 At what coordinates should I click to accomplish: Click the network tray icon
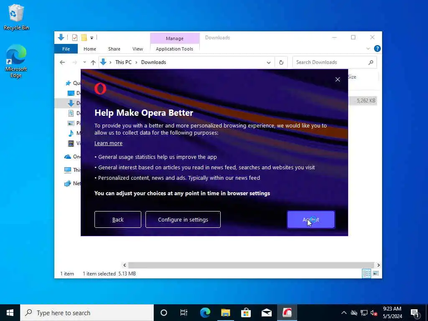(x=364, y=313)
